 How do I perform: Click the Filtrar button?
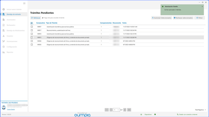(x=200, y=18)
